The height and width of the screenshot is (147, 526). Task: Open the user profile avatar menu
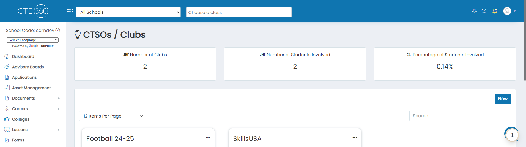[509, 11]
